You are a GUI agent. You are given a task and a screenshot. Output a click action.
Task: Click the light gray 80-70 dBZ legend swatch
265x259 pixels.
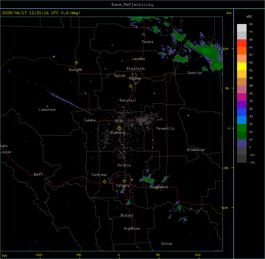pos(242,28)
